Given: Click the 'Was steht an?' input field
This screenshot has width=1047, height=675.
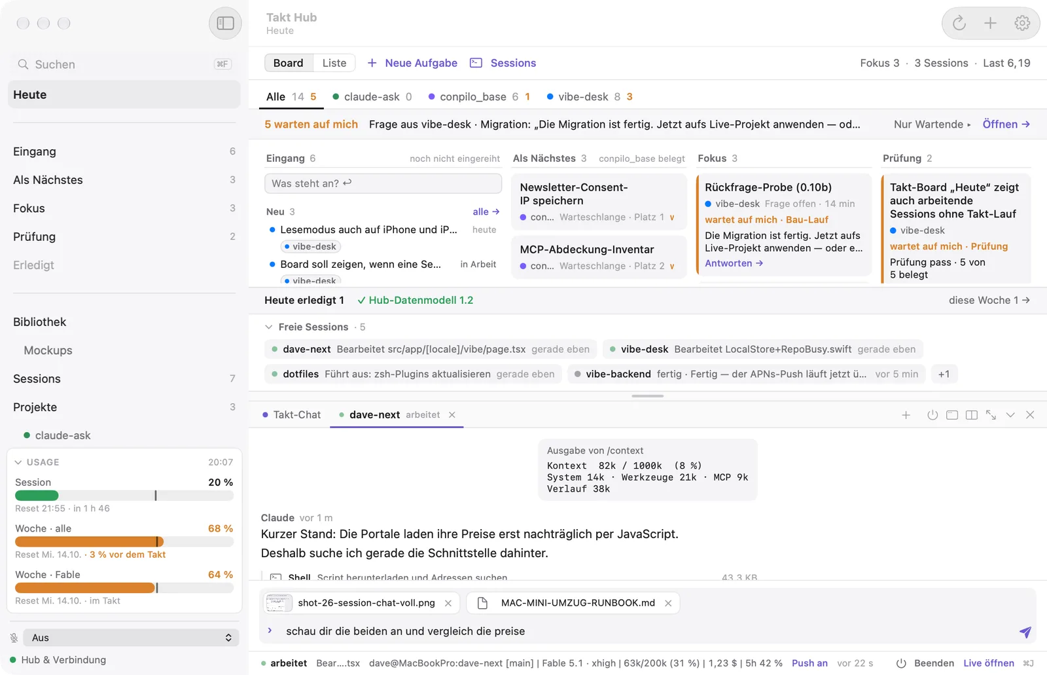Looking at the screenshot, I should pyautogui.click(x=383, y=183).
